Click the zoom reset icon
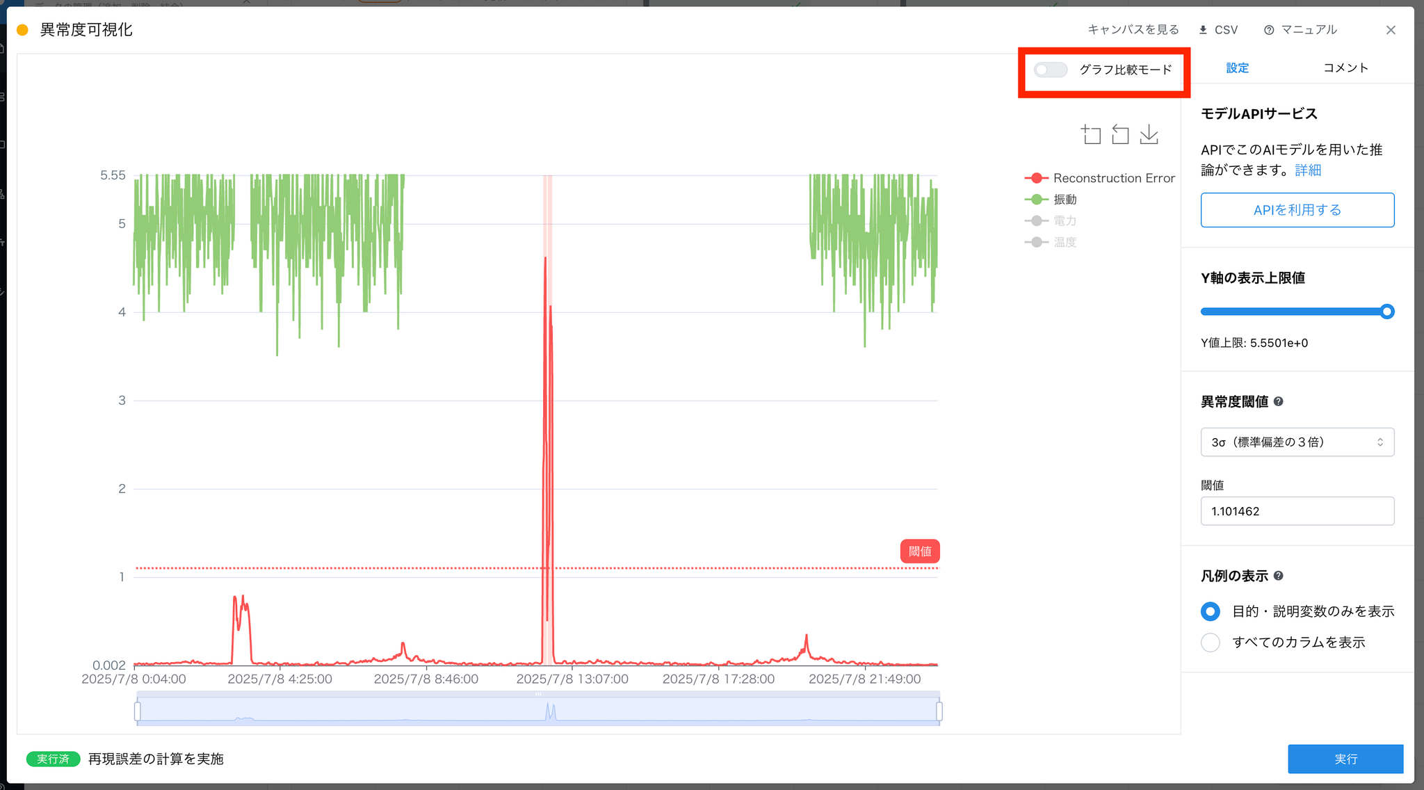Screen dimensions: 1424x790 click(1120, 134)
